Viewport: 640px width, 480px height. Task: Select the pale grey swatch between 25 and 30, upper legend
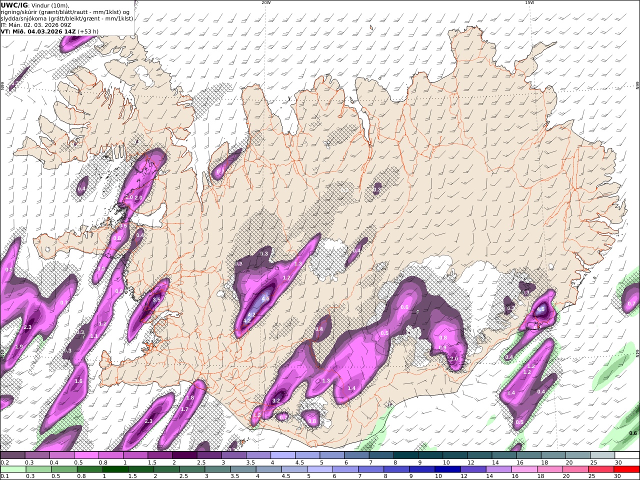[603, 455]
